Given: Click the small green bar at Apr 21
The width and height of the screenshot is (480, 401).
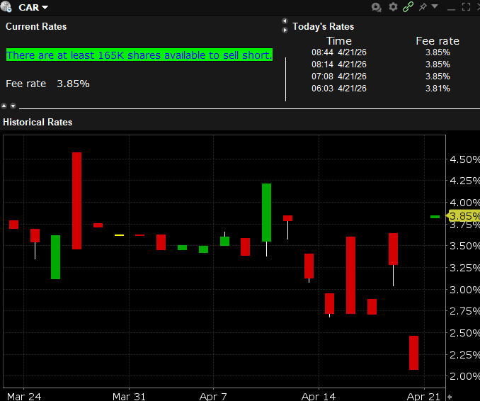Looking at the screenshot, I should [435, 217].
